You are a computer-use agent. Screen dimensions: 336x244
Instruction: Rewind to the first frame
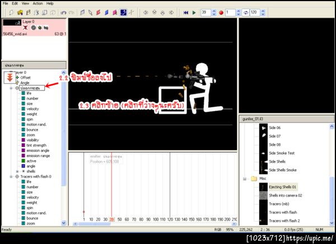[x=186, y=13]
